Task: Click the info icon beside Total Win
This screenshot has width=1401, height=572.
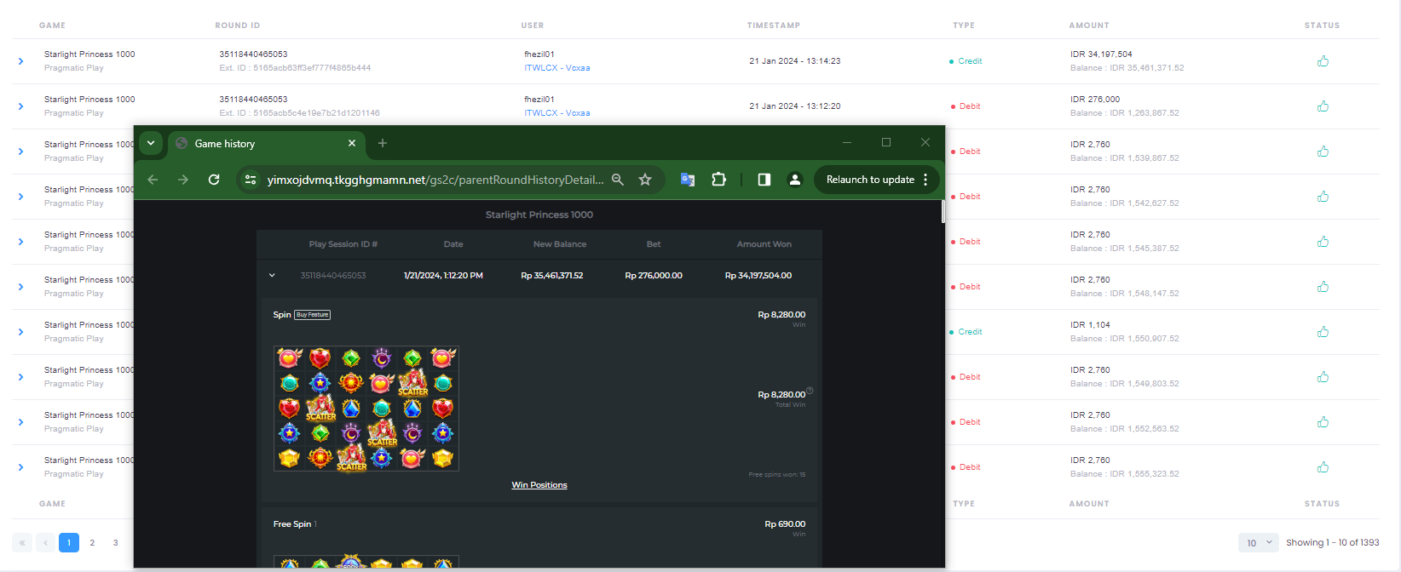Action: click(x=810, y=391)
